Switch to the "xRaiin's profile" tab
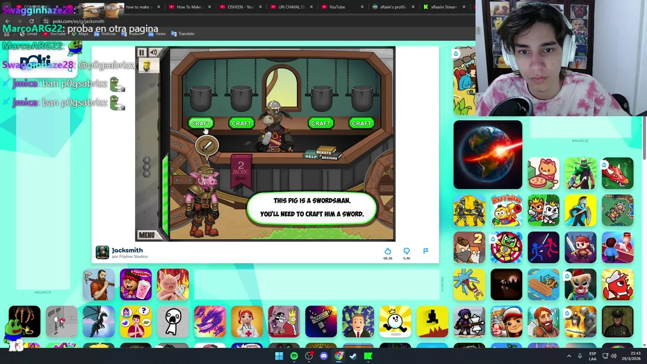 pyautogui.click(x=393, y=7)
